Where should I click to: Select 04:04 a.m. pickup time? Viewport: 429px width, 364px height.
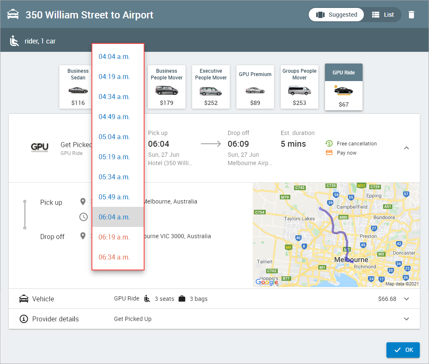tap(118, 57)
